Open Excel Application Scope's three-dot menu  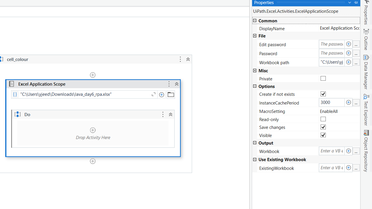[169, 84]
